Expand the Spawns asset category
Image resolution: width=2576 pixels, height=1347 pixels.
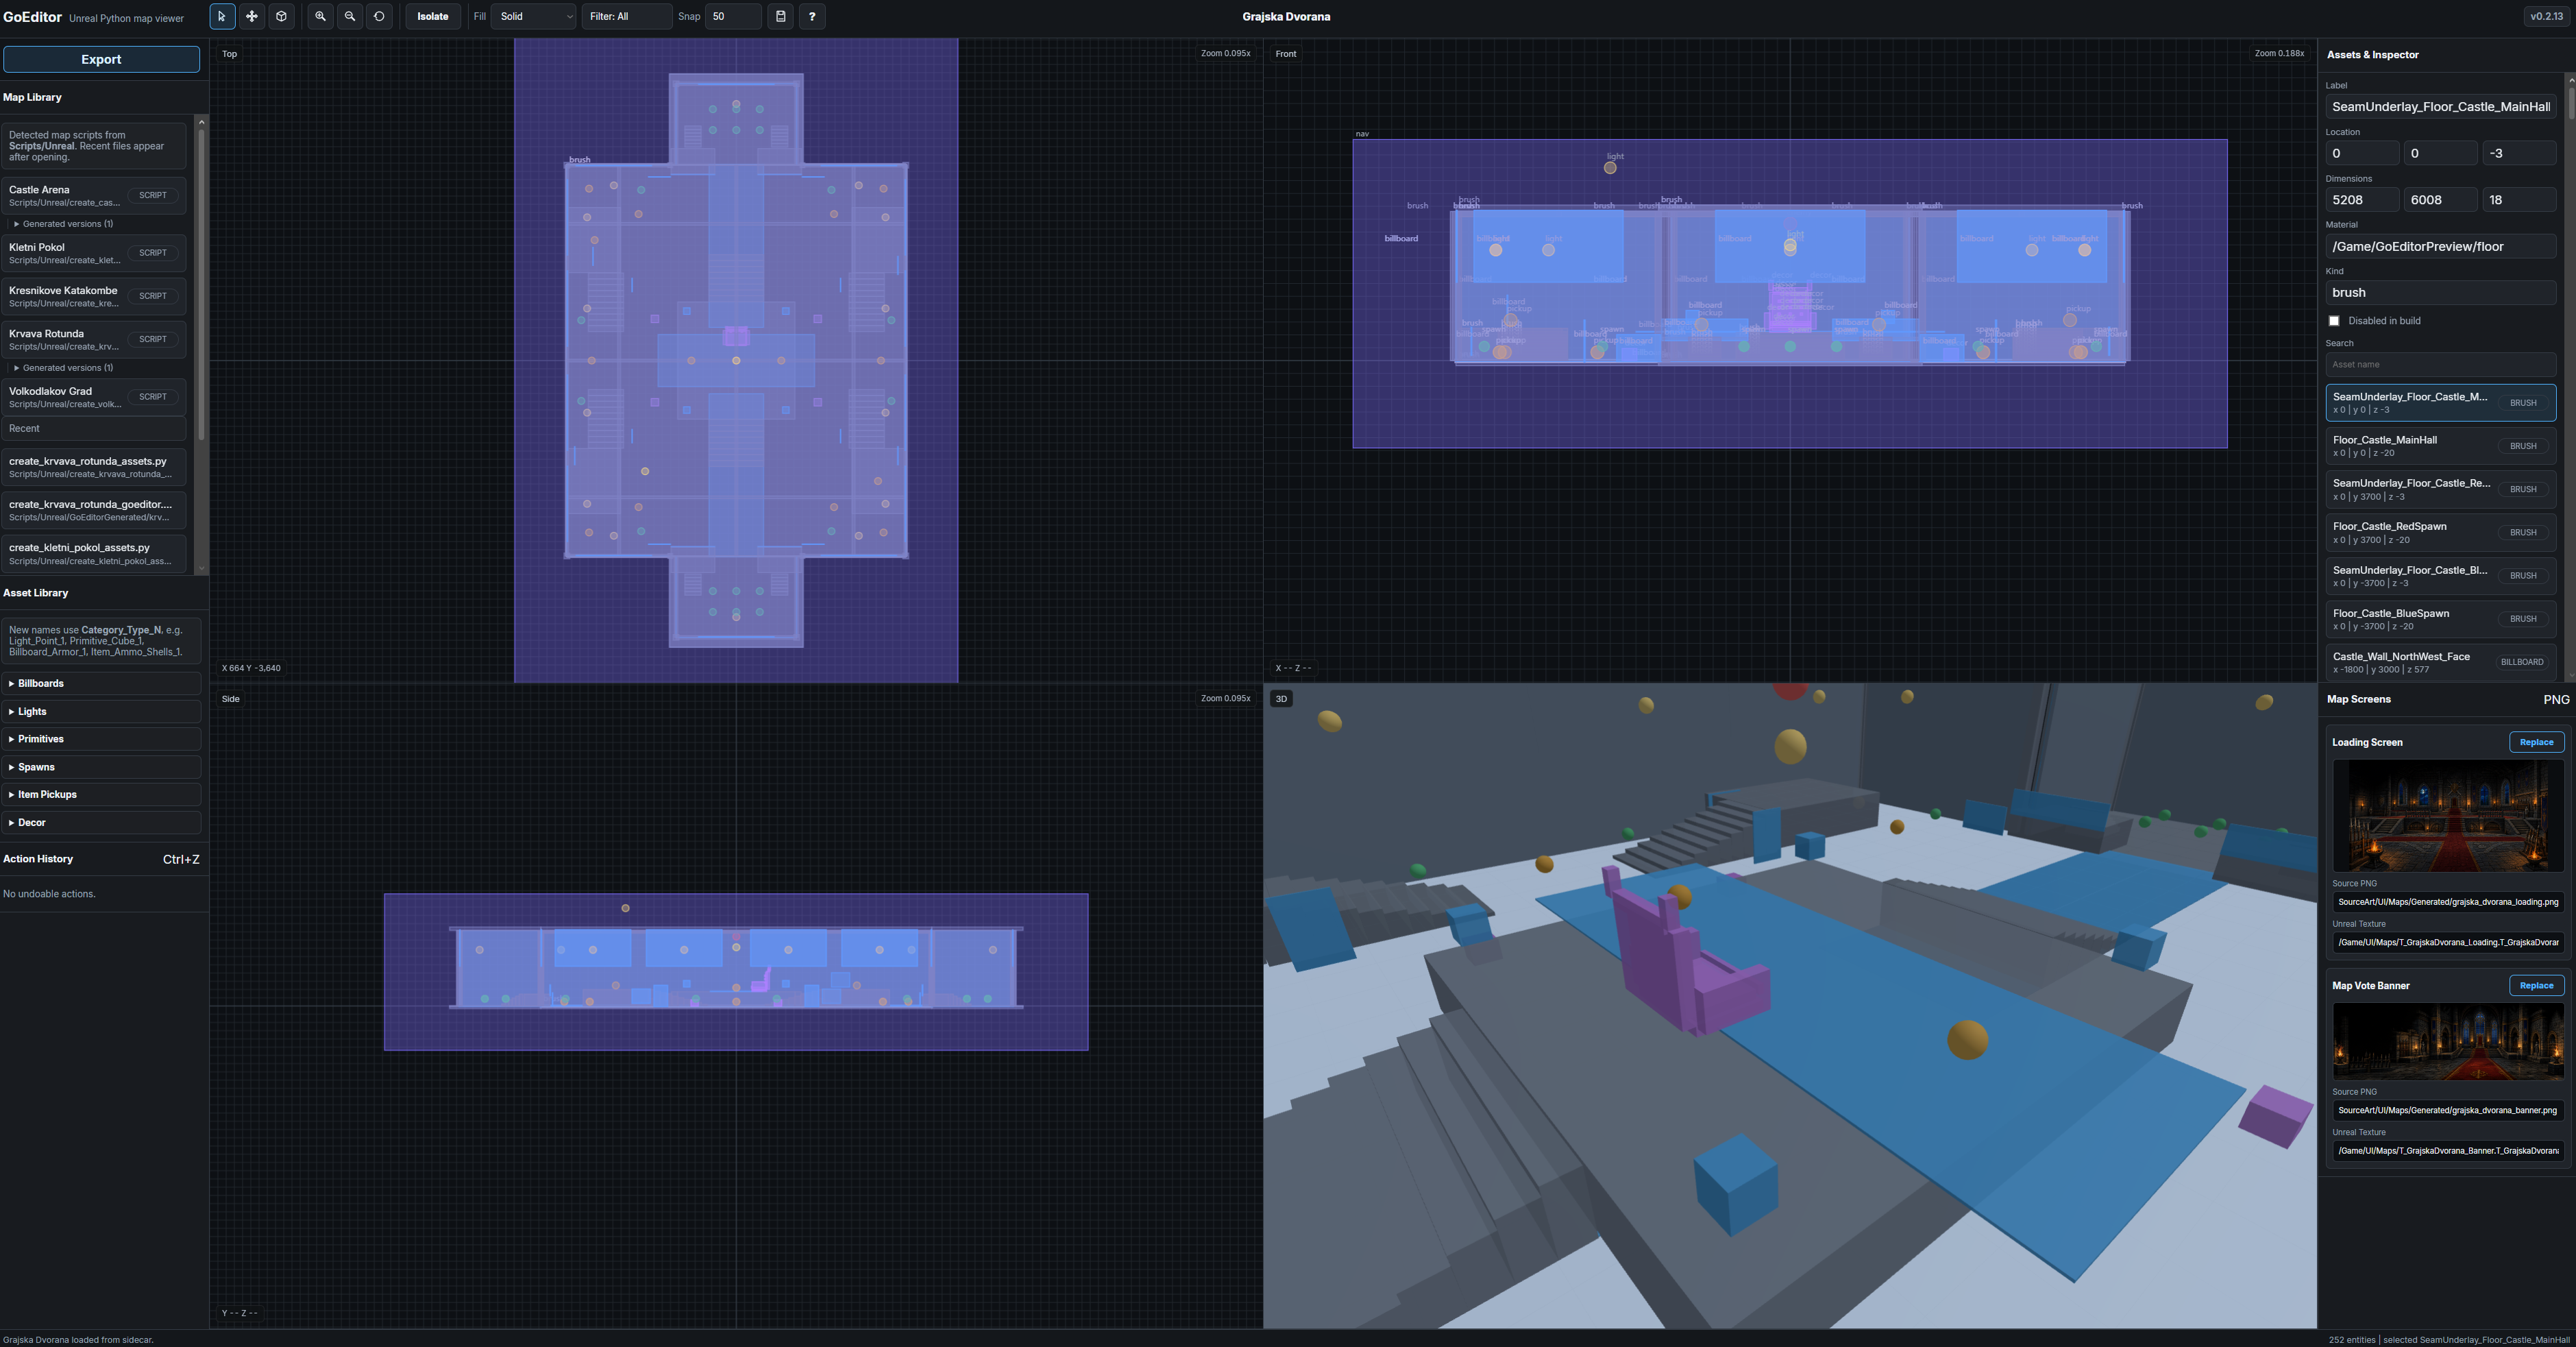click(101, 767)
